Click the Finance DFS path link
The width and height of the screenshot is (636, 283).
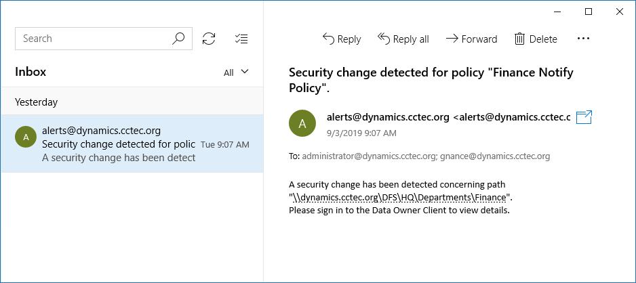point(399,197)
